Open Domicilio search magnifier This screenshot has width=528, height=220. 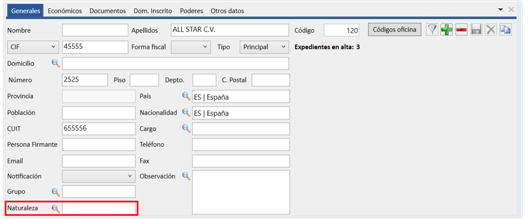coord(55,63)
